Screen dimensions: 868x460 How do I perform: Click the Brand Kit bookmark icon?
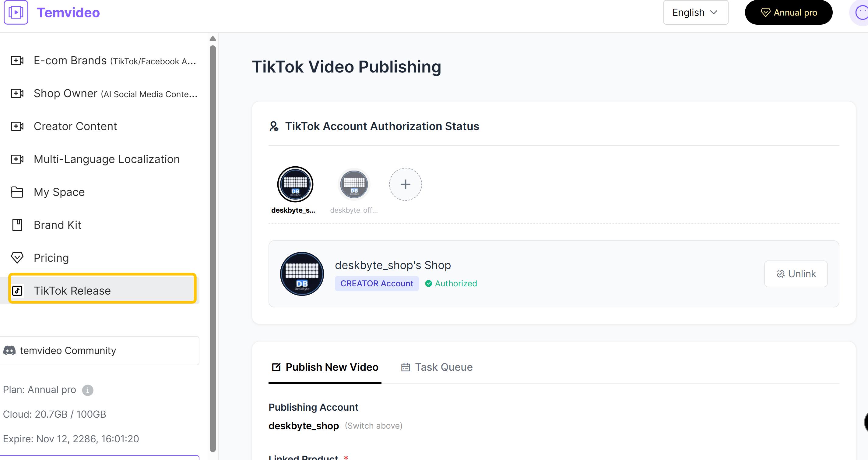click(x=17, y=225)
